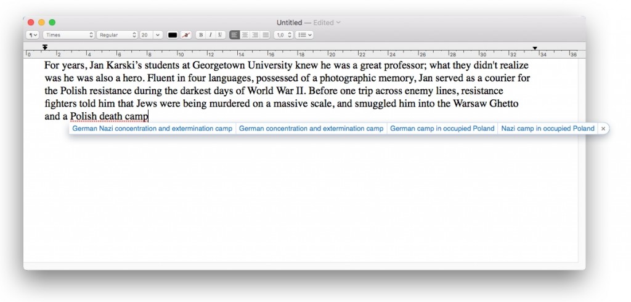Dismiss the suggestion bar with the X
Image resolution: width=631 pixels, height=302 pixels.
tap(603, 128)
